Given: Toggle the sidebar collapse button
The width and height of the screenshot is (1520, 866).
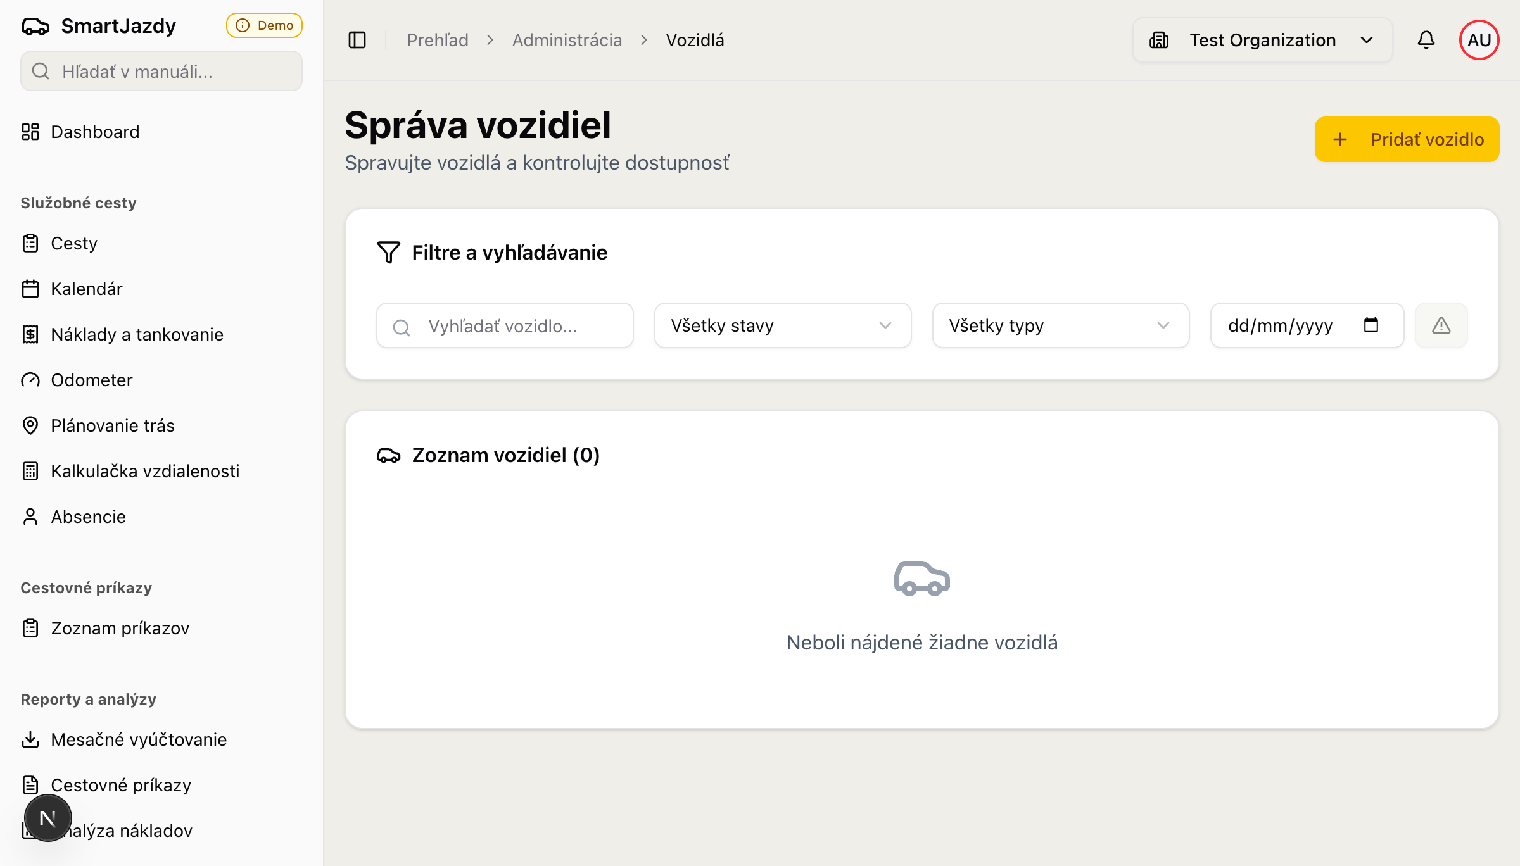Looking at the screenshot, I should coord(357,39).
